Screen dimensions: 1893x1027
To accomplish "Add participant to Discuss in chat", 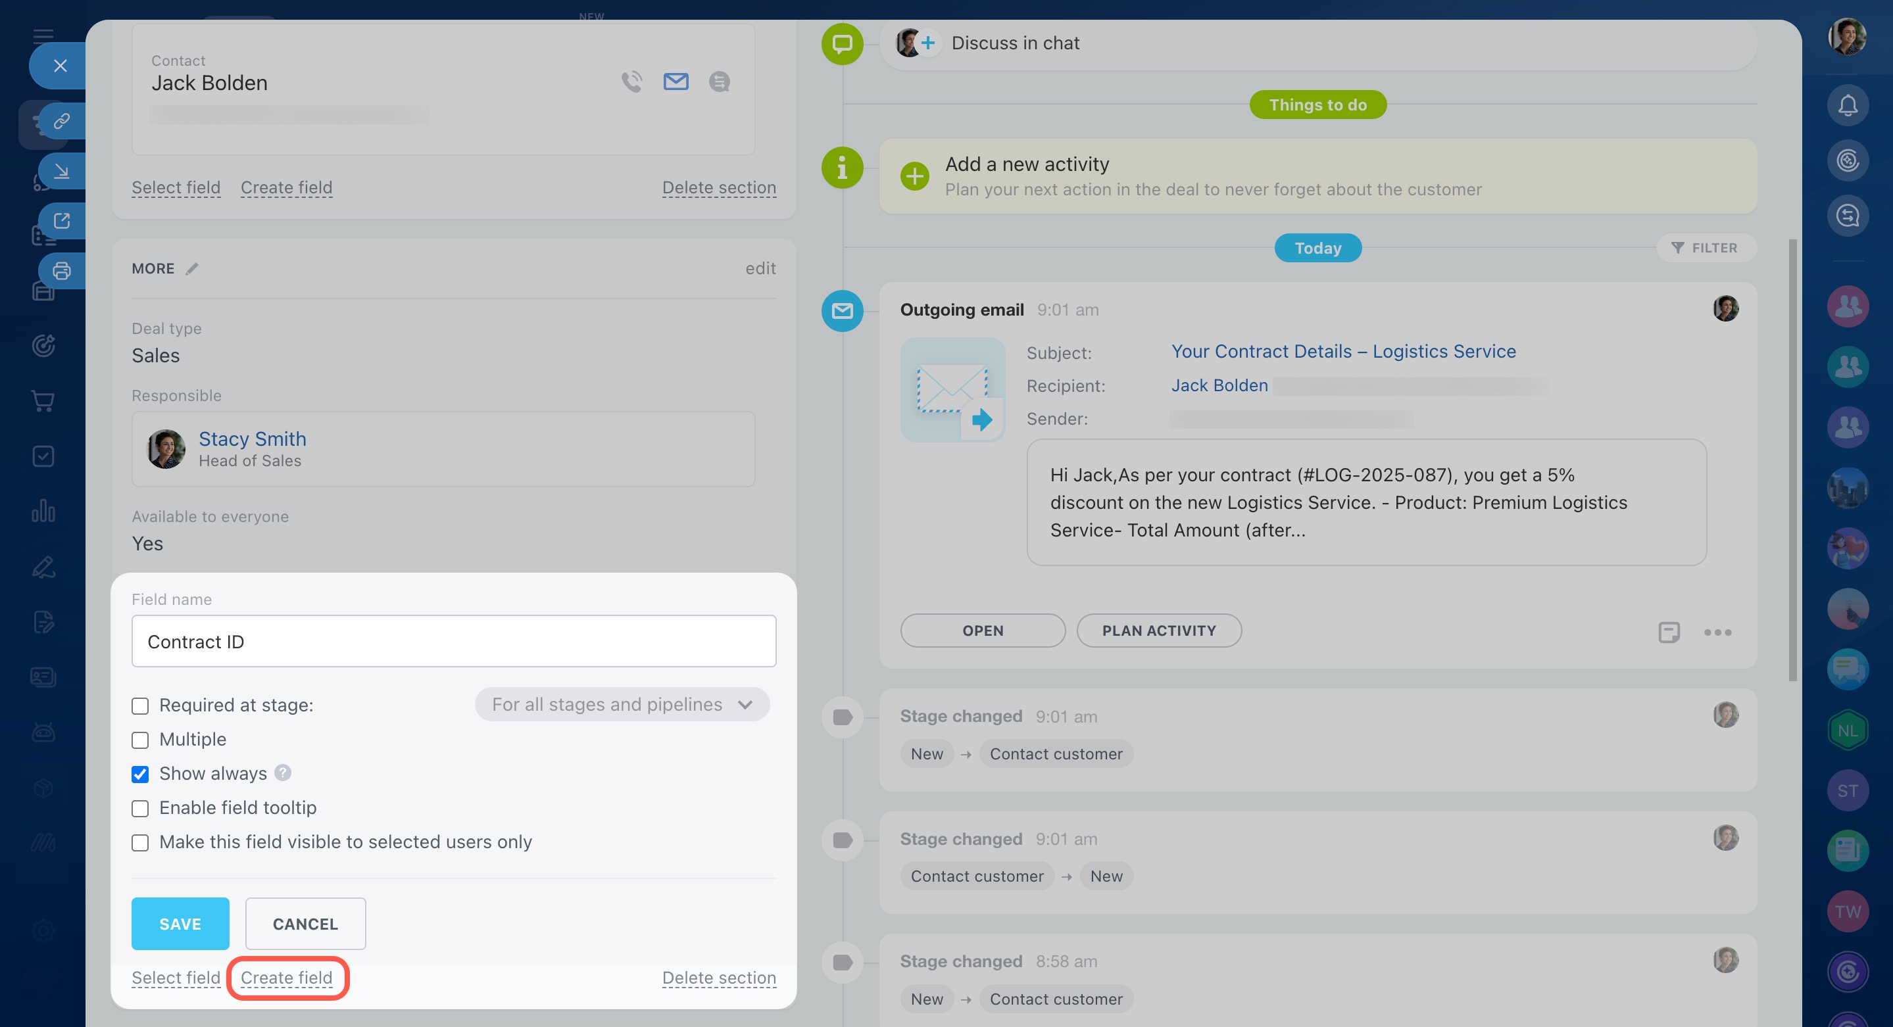I will (x=928, y=43).
